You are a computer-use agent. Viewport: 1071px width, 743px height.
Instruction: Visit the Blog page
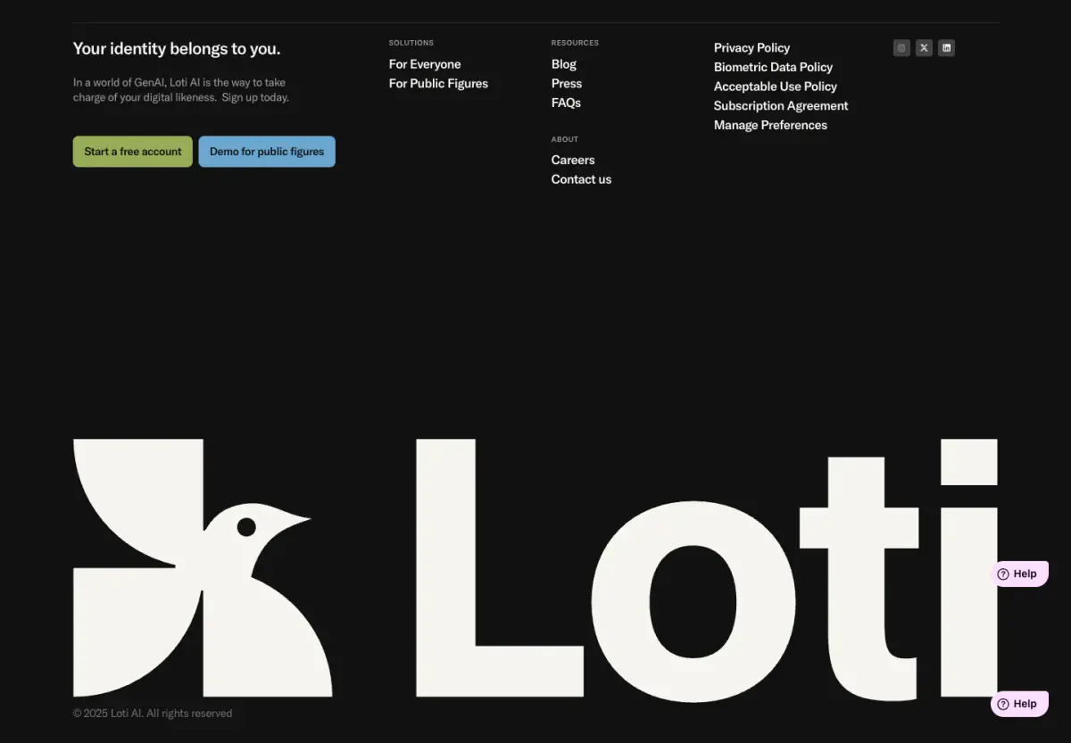click(564, 64)
